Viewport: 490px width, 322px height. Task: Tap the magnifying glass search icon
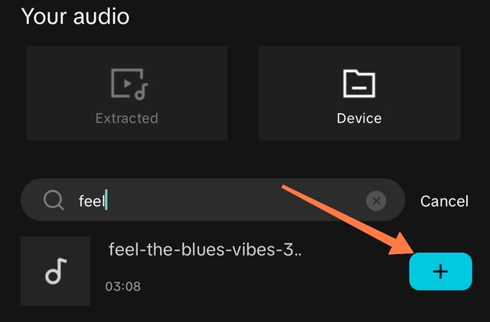(x=54, y=200)
